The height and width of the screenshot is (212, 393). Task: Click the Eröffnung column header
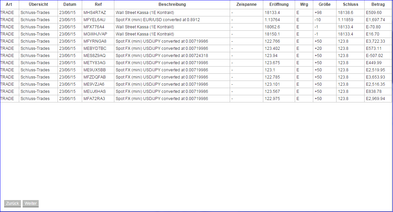(279, 4)
